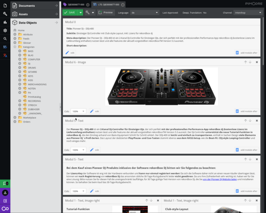This screenshot has width=266, height=213.
Task: Select the ZUBEHOER tree item
Action: click(x=33, y=109)
